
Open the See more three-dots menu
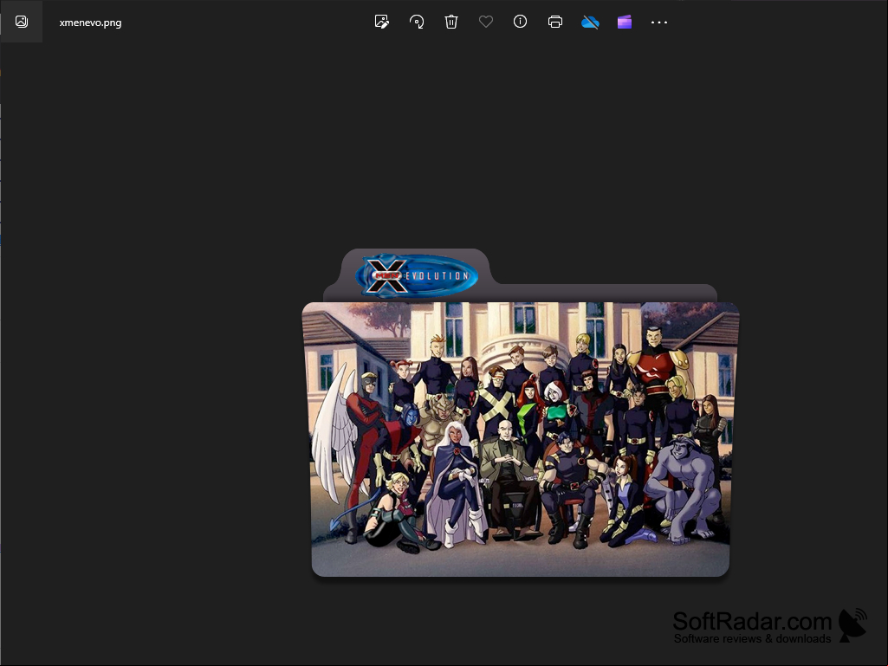(659, 23)
